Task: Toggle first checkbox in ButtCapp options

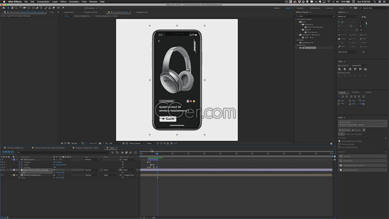Action: pos(339,141)
